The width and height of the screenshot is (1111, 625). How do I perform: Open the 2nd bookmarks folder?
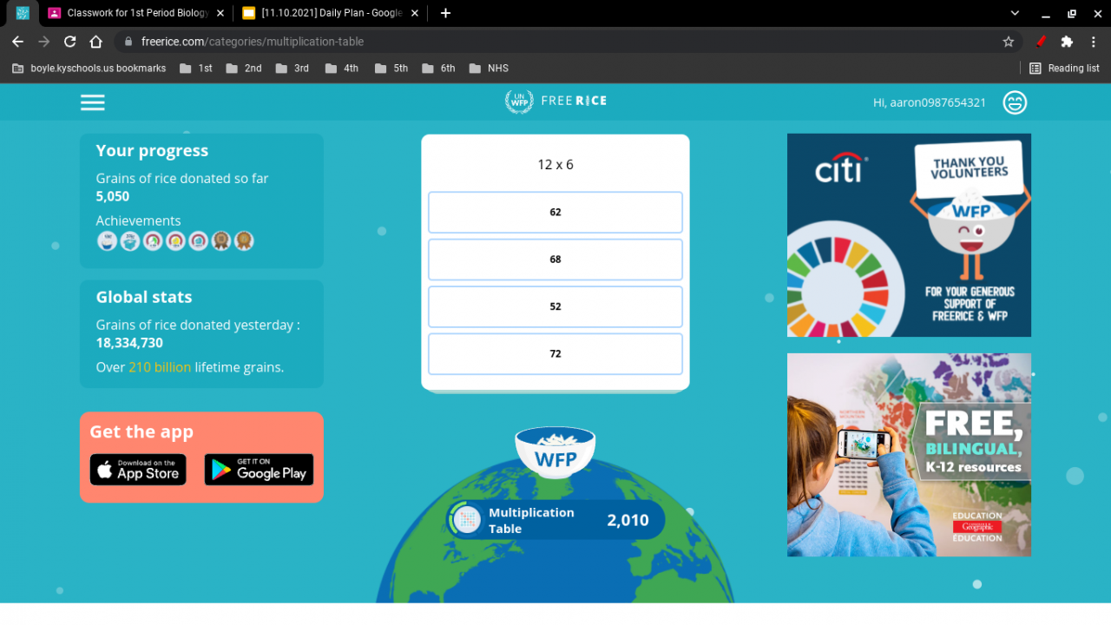(244, 68)
